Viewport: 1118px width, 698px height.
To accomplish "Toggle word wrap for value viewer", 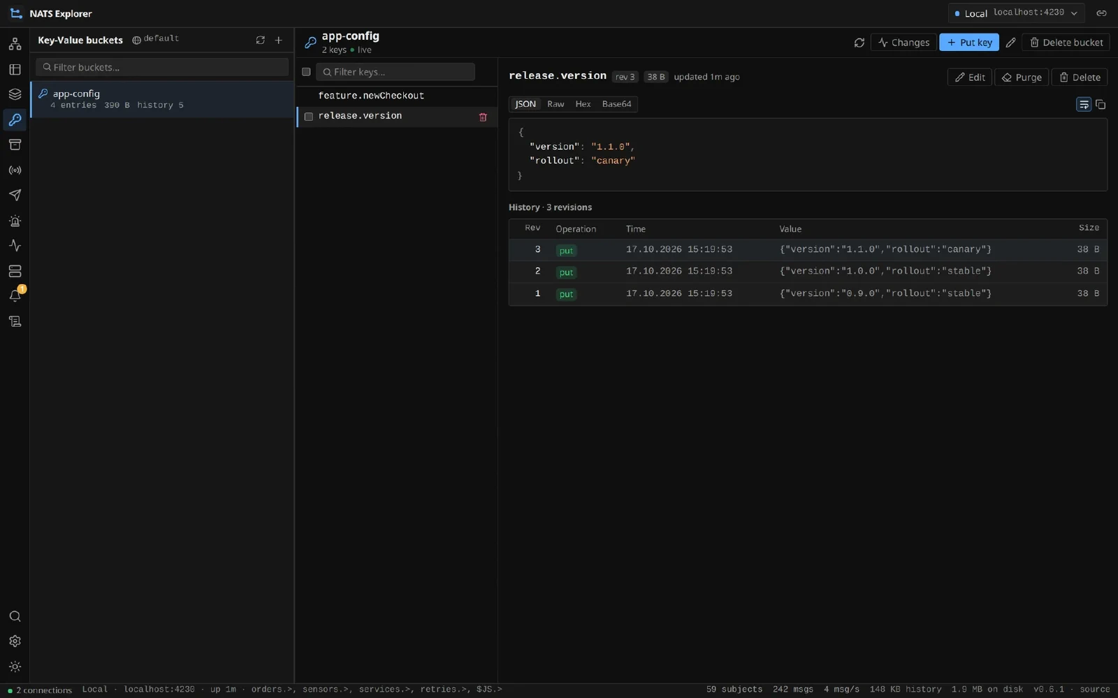I will point(1084,105).
